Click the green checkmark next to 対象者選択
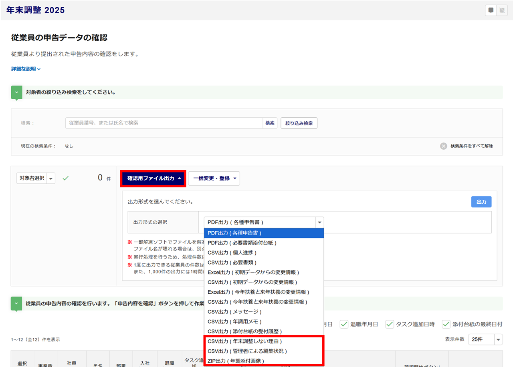Viewport: 513px width, 367px height. pos(66,178)
